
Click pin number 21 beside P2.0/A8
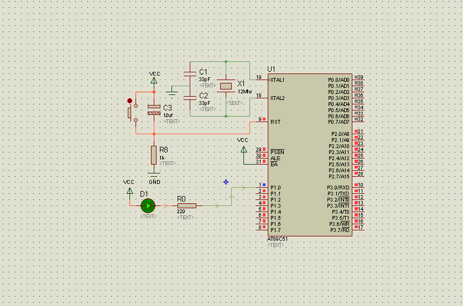click(x=361, y=131)
